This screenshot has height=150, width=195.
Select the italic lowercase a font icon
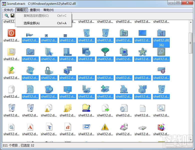[x=68, y=127]
